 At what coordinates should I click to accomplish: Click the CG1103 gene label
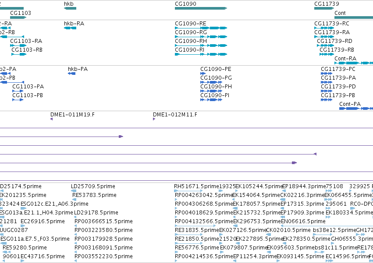click(x=21, y=13)
